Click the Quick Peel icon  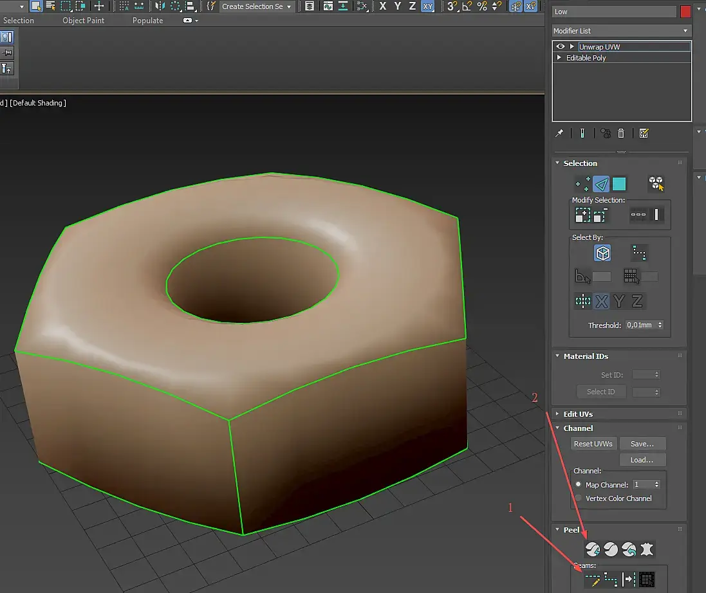coord(592,549)
